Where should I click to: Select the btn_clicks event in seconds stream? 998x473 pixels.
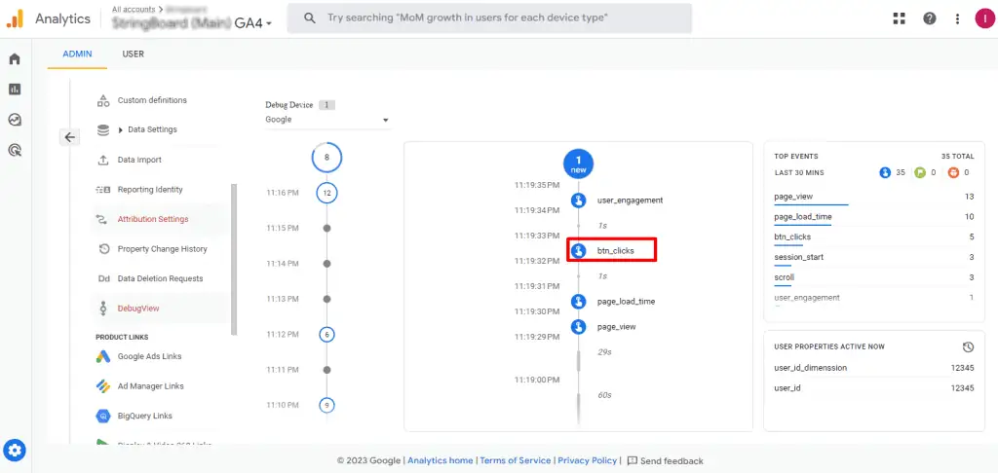tap(612, 250)
